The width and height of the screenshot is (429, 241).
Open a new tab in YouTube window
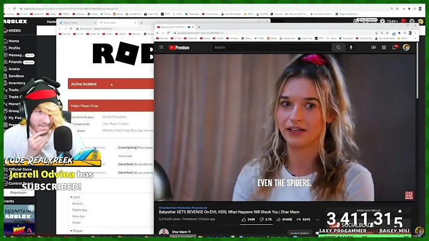(199, 27)
